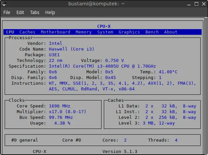Click the Usage value 4.38 %
Screen dimensions: 208x155
tap(62, 123)
